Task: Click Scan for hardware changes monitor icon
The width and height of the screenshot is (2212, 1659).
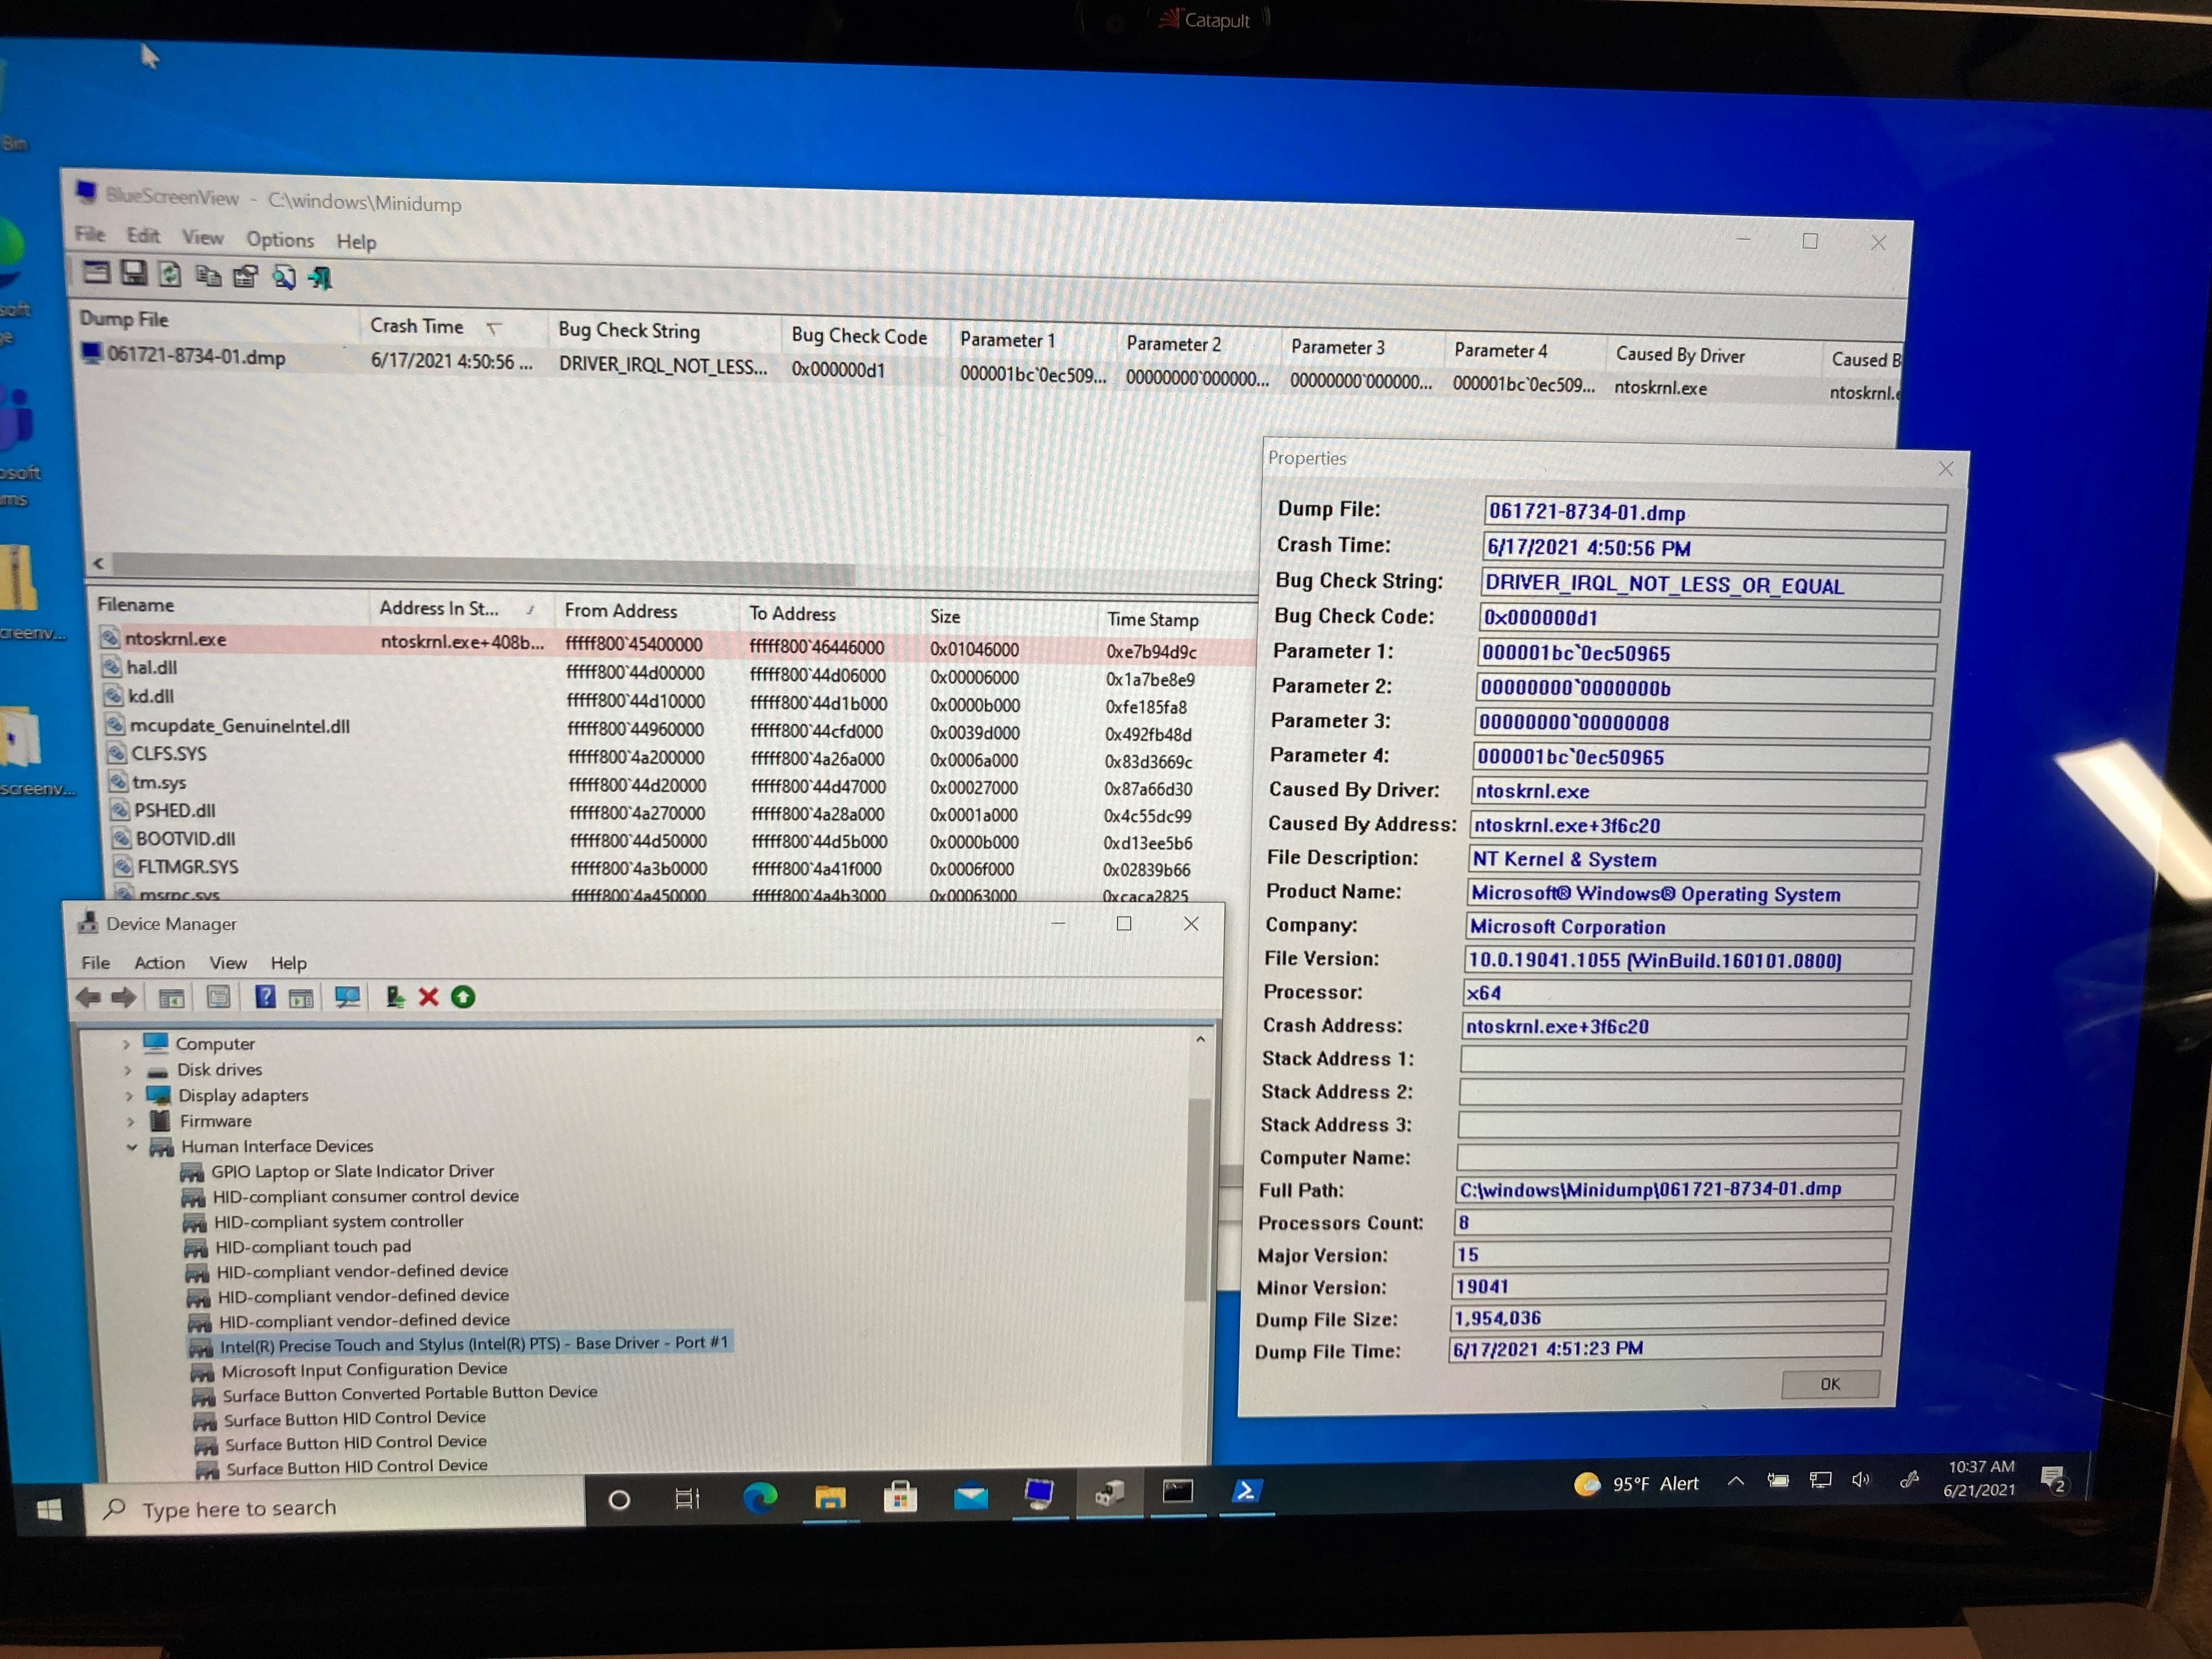Action: 347,997
